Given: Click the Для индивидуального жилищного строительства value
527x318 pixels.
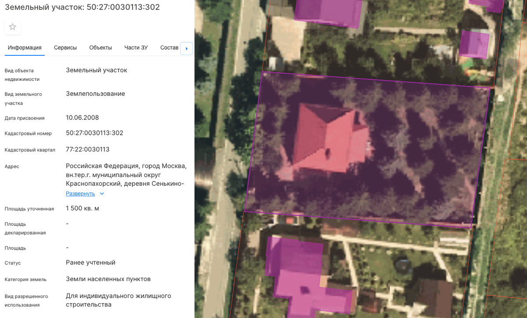Looking at the screenshot, I should click(x=119, y=300).
